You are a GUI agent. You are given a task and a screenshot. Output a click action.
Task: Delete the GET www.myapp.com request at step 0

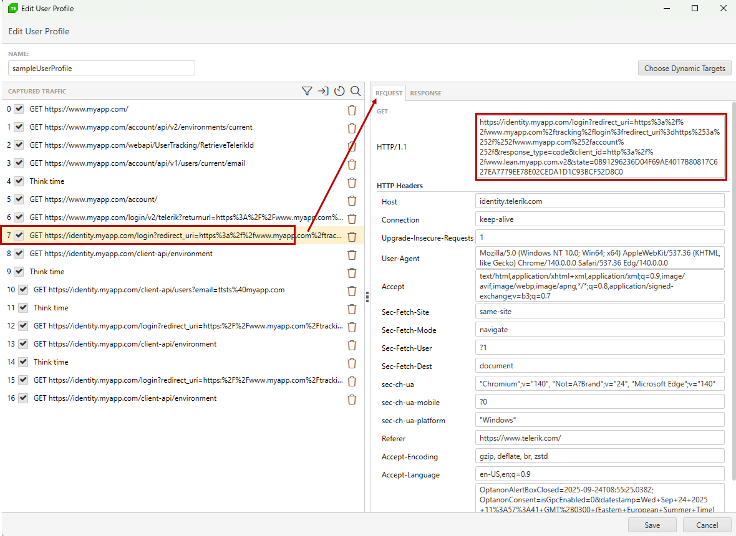(352, 110)
